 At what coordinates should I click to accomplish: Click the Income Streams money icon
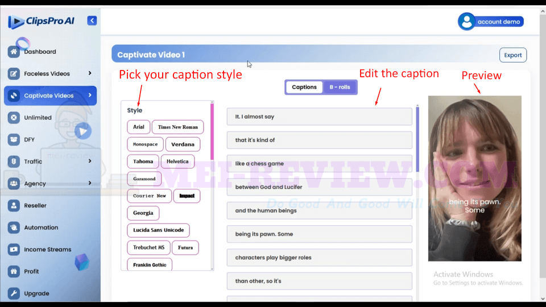[14, 249]
